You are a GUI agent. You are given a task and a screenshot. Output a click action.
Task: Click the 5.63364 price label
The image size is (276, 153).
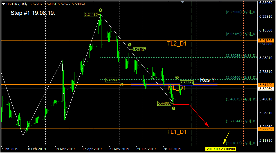pos(187,83)
